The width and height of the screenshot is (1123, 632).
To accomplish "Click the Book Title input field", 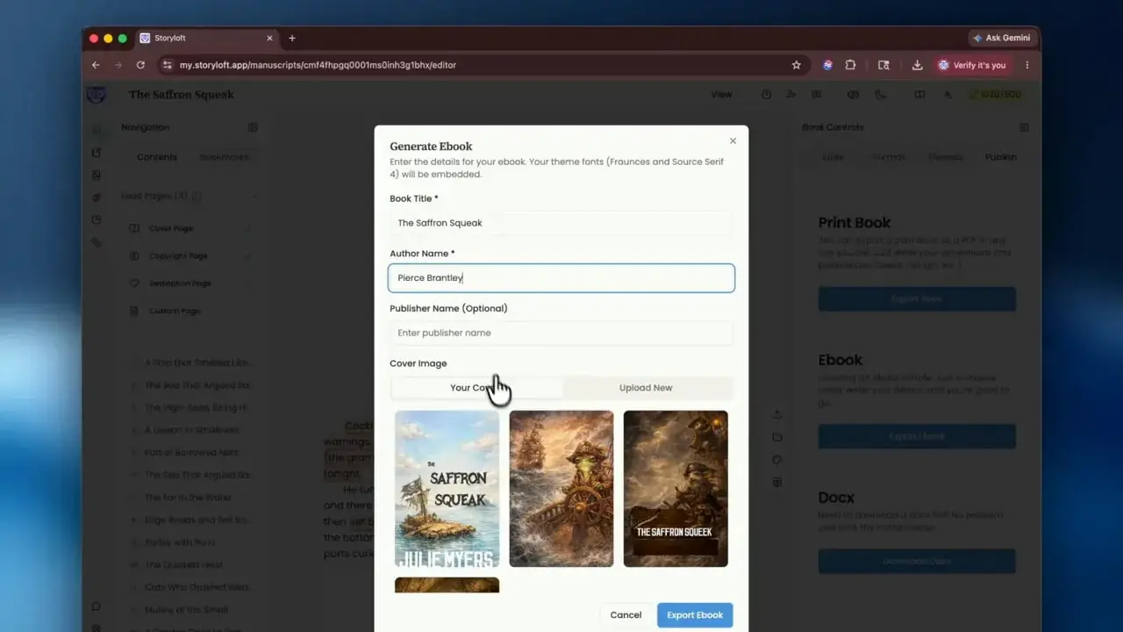I will point(561,223).
